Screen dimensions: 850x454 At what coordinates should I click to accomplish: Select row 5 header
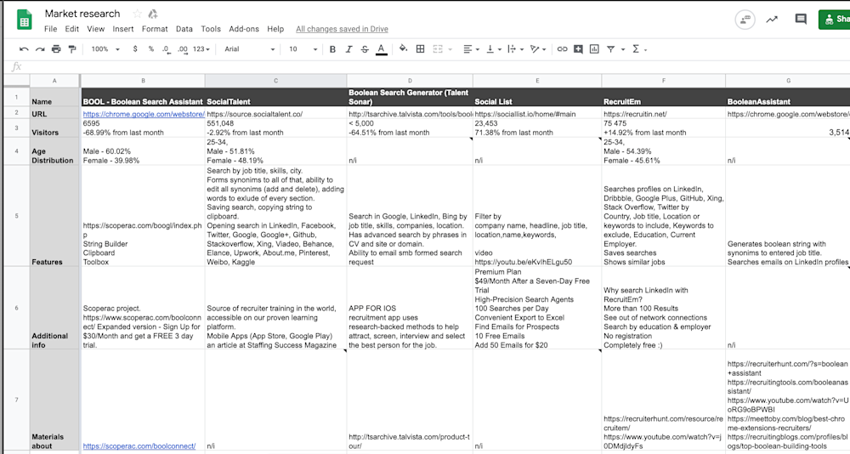[x=16, y=216]
